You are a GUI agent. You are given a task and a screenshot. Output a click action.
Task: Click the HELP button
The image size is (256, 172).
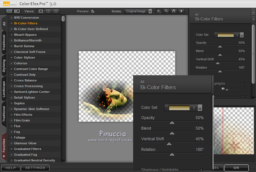11,168
